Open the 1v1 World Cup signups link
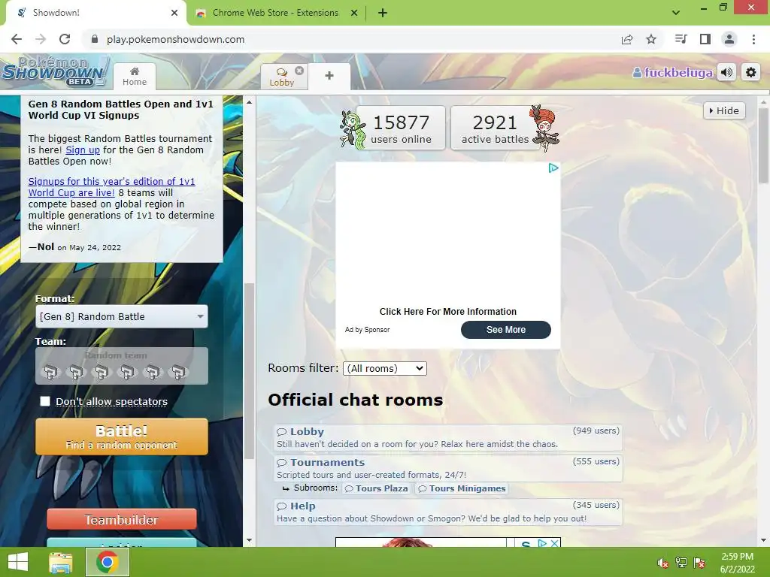This screenshot has width=770, height=577. click(x=111, y=187)
